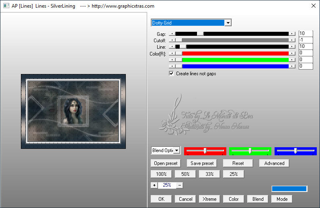This screenshot has height=208, width=320.
Task: Click green color slider left arrow
Action: pyautogui.click(x=172, y=60)
